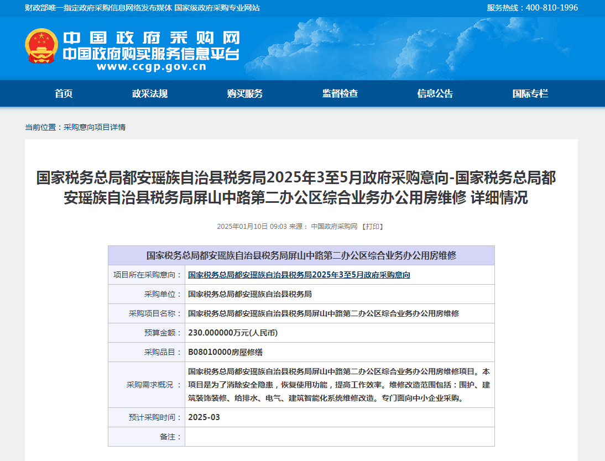Click the 预算金额 row label
605x461 pixels.
(163, 333)
